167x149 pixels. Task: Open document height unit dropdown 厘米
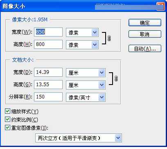(86, 85)
